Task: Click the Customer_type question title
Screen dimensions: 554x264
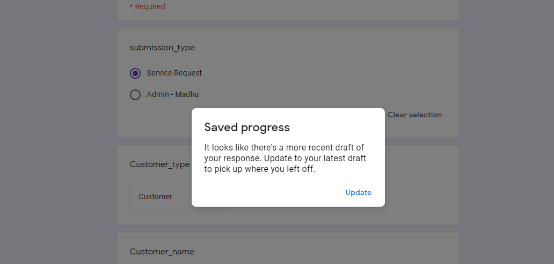Action: pyautogui.click(x=159, y=164)
